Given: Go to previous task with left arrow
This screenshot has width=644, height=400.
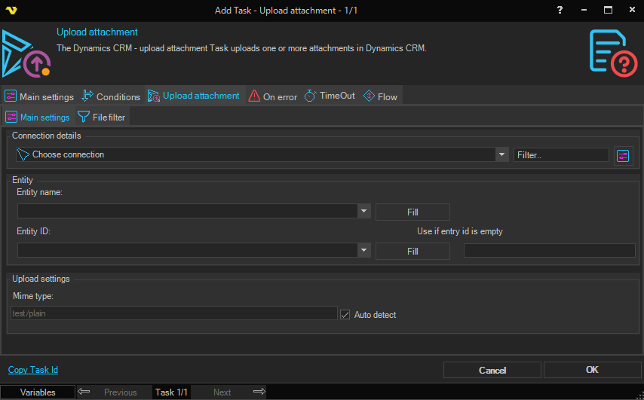Looking at the screenshot, I should [84, 392].
